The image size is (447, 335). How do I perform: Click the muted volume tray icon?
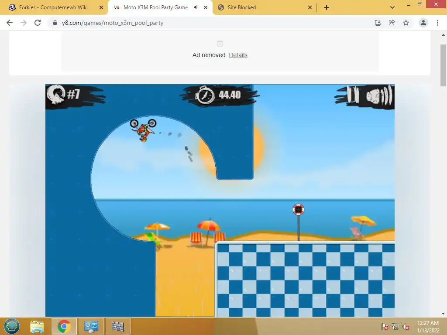pos(406,327)
